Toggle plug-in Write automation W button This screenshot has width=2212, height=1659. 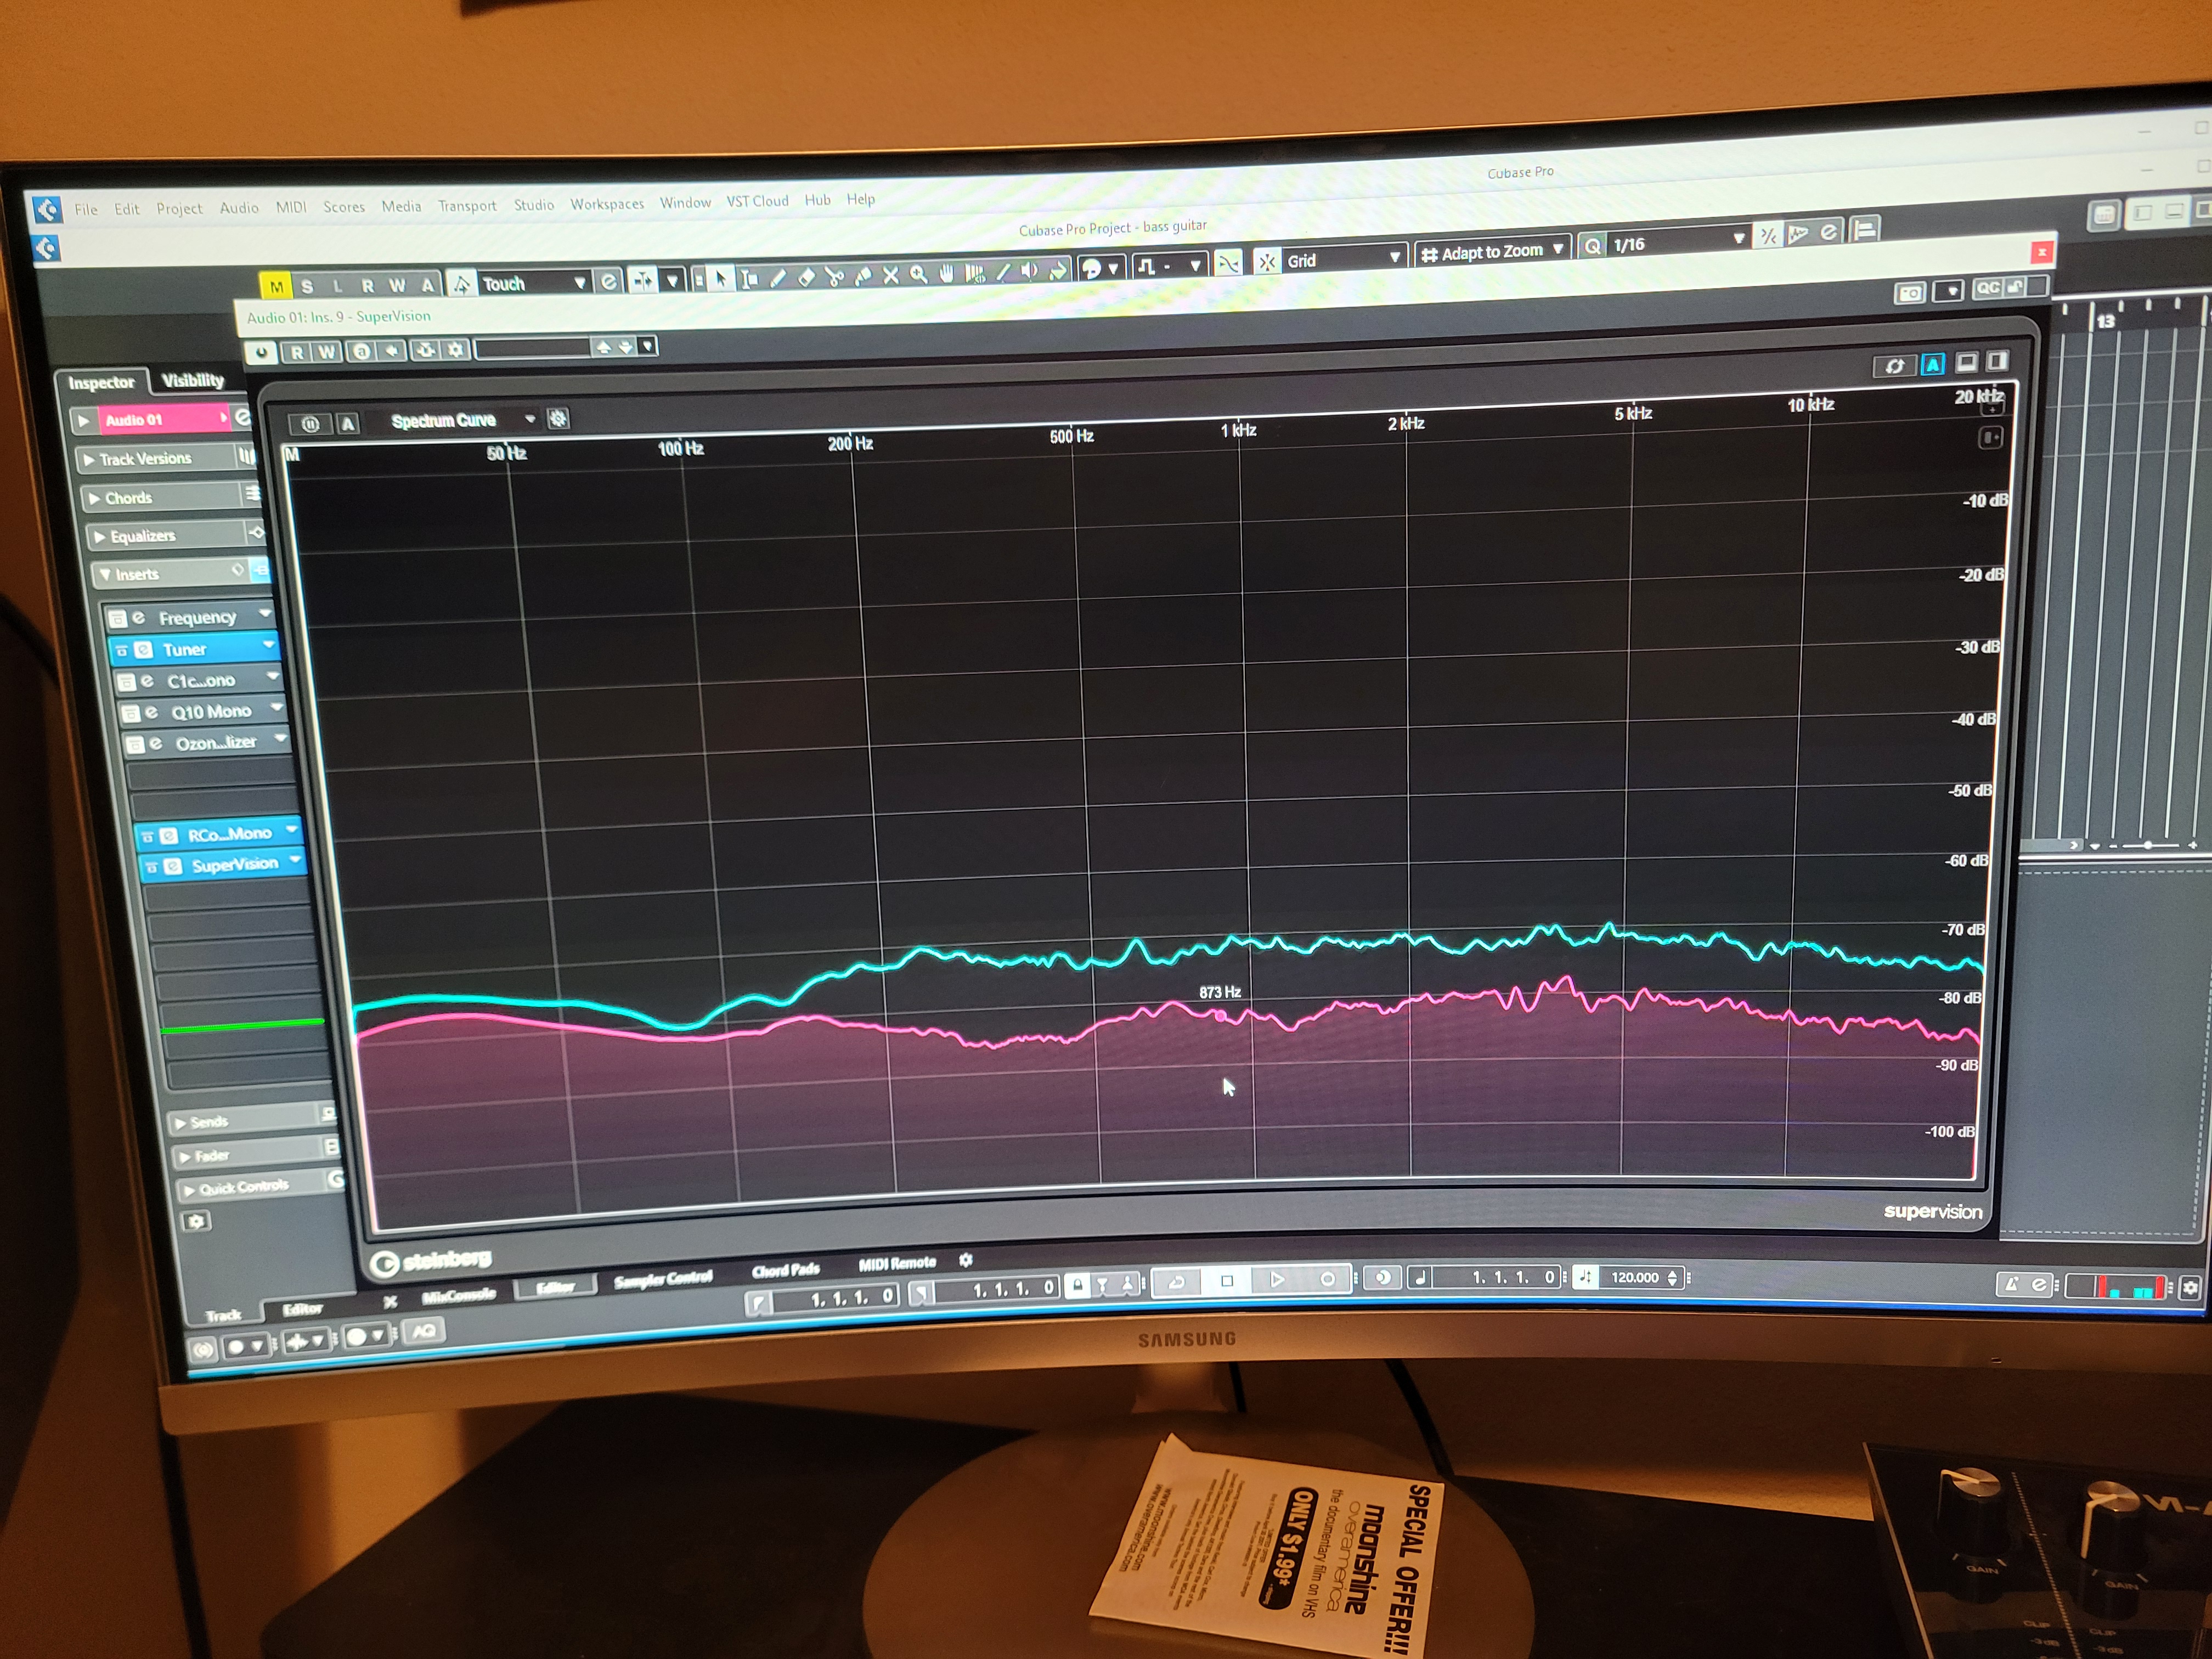[x=326, y=352]
